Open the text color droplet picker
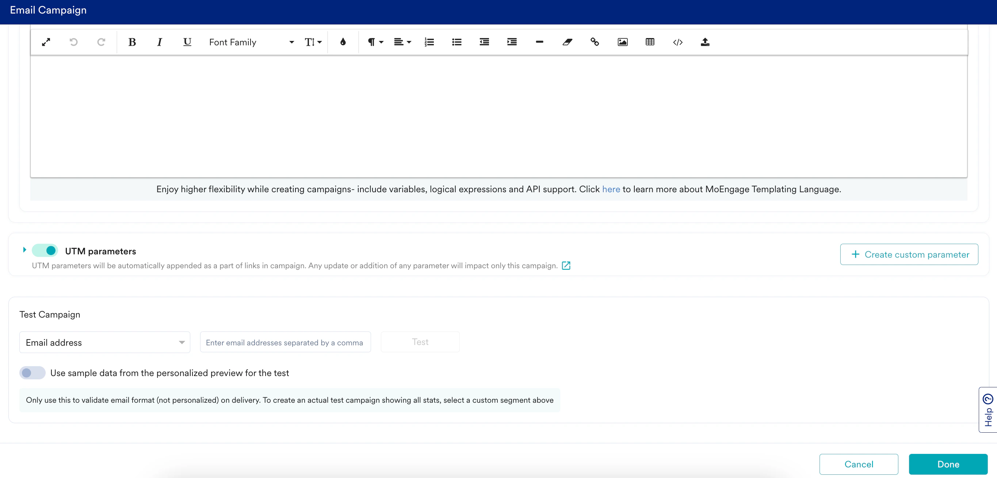The width and height of the screenshot is (997, 478). point(343,42)
